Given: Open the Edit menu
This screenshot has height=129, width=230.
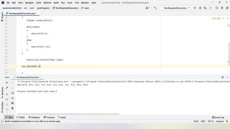Looking at the screenshot, I should tap(14, 3).
